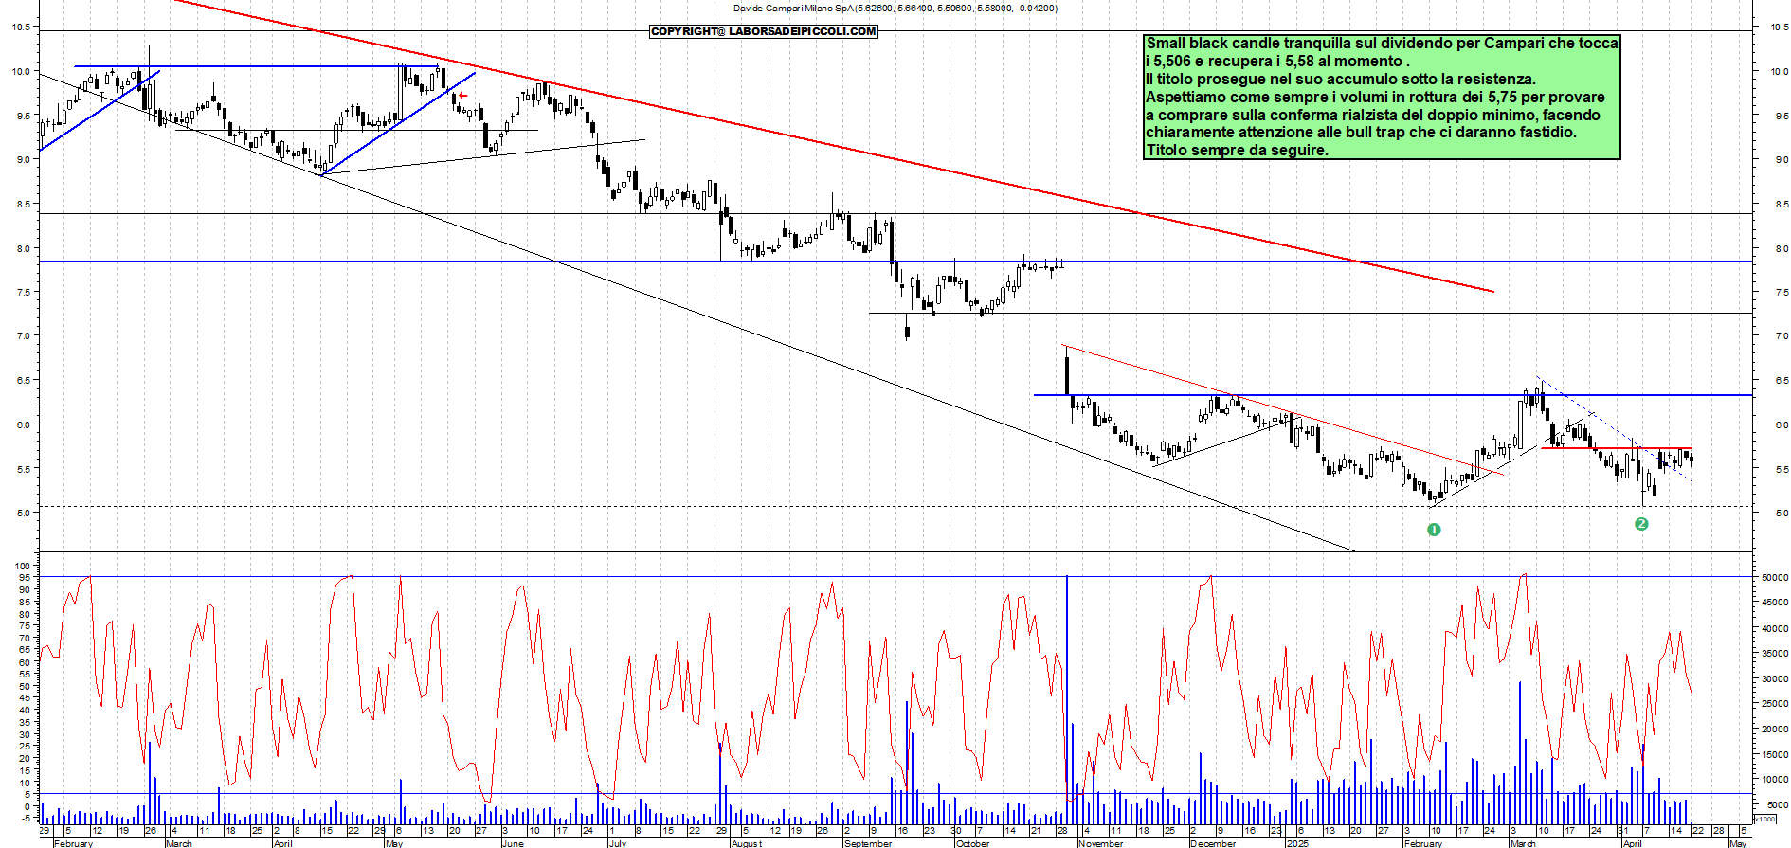Select the line starting 'Small black candle tranquilla'

click(1383, 44)
